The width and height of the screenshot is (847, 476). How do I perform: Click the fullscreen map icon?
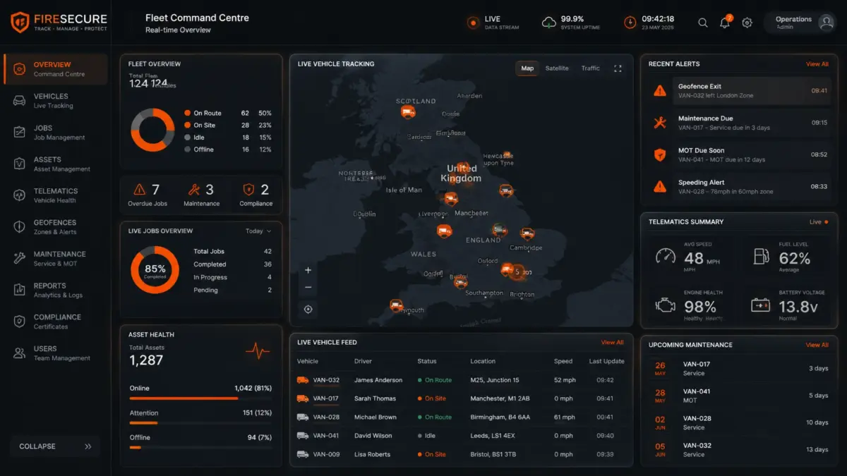[x=618, y=68]
